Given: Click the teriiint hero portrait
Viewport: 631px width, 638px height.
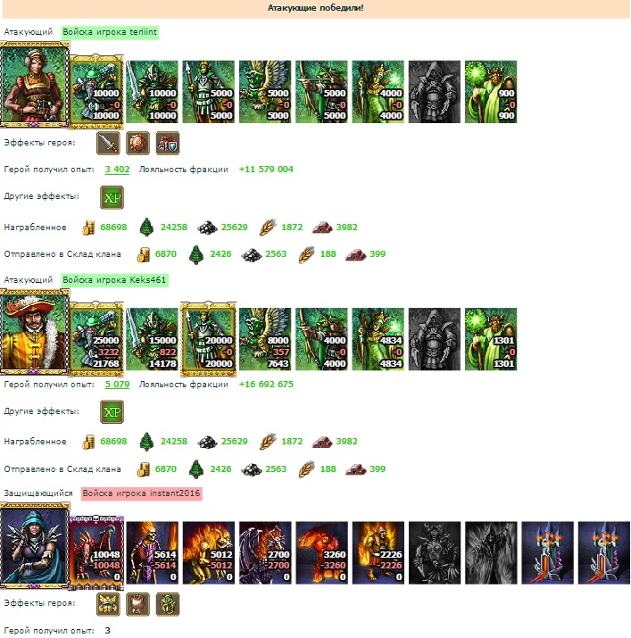Looking at the screenshot, I should (x=35, y=84).
